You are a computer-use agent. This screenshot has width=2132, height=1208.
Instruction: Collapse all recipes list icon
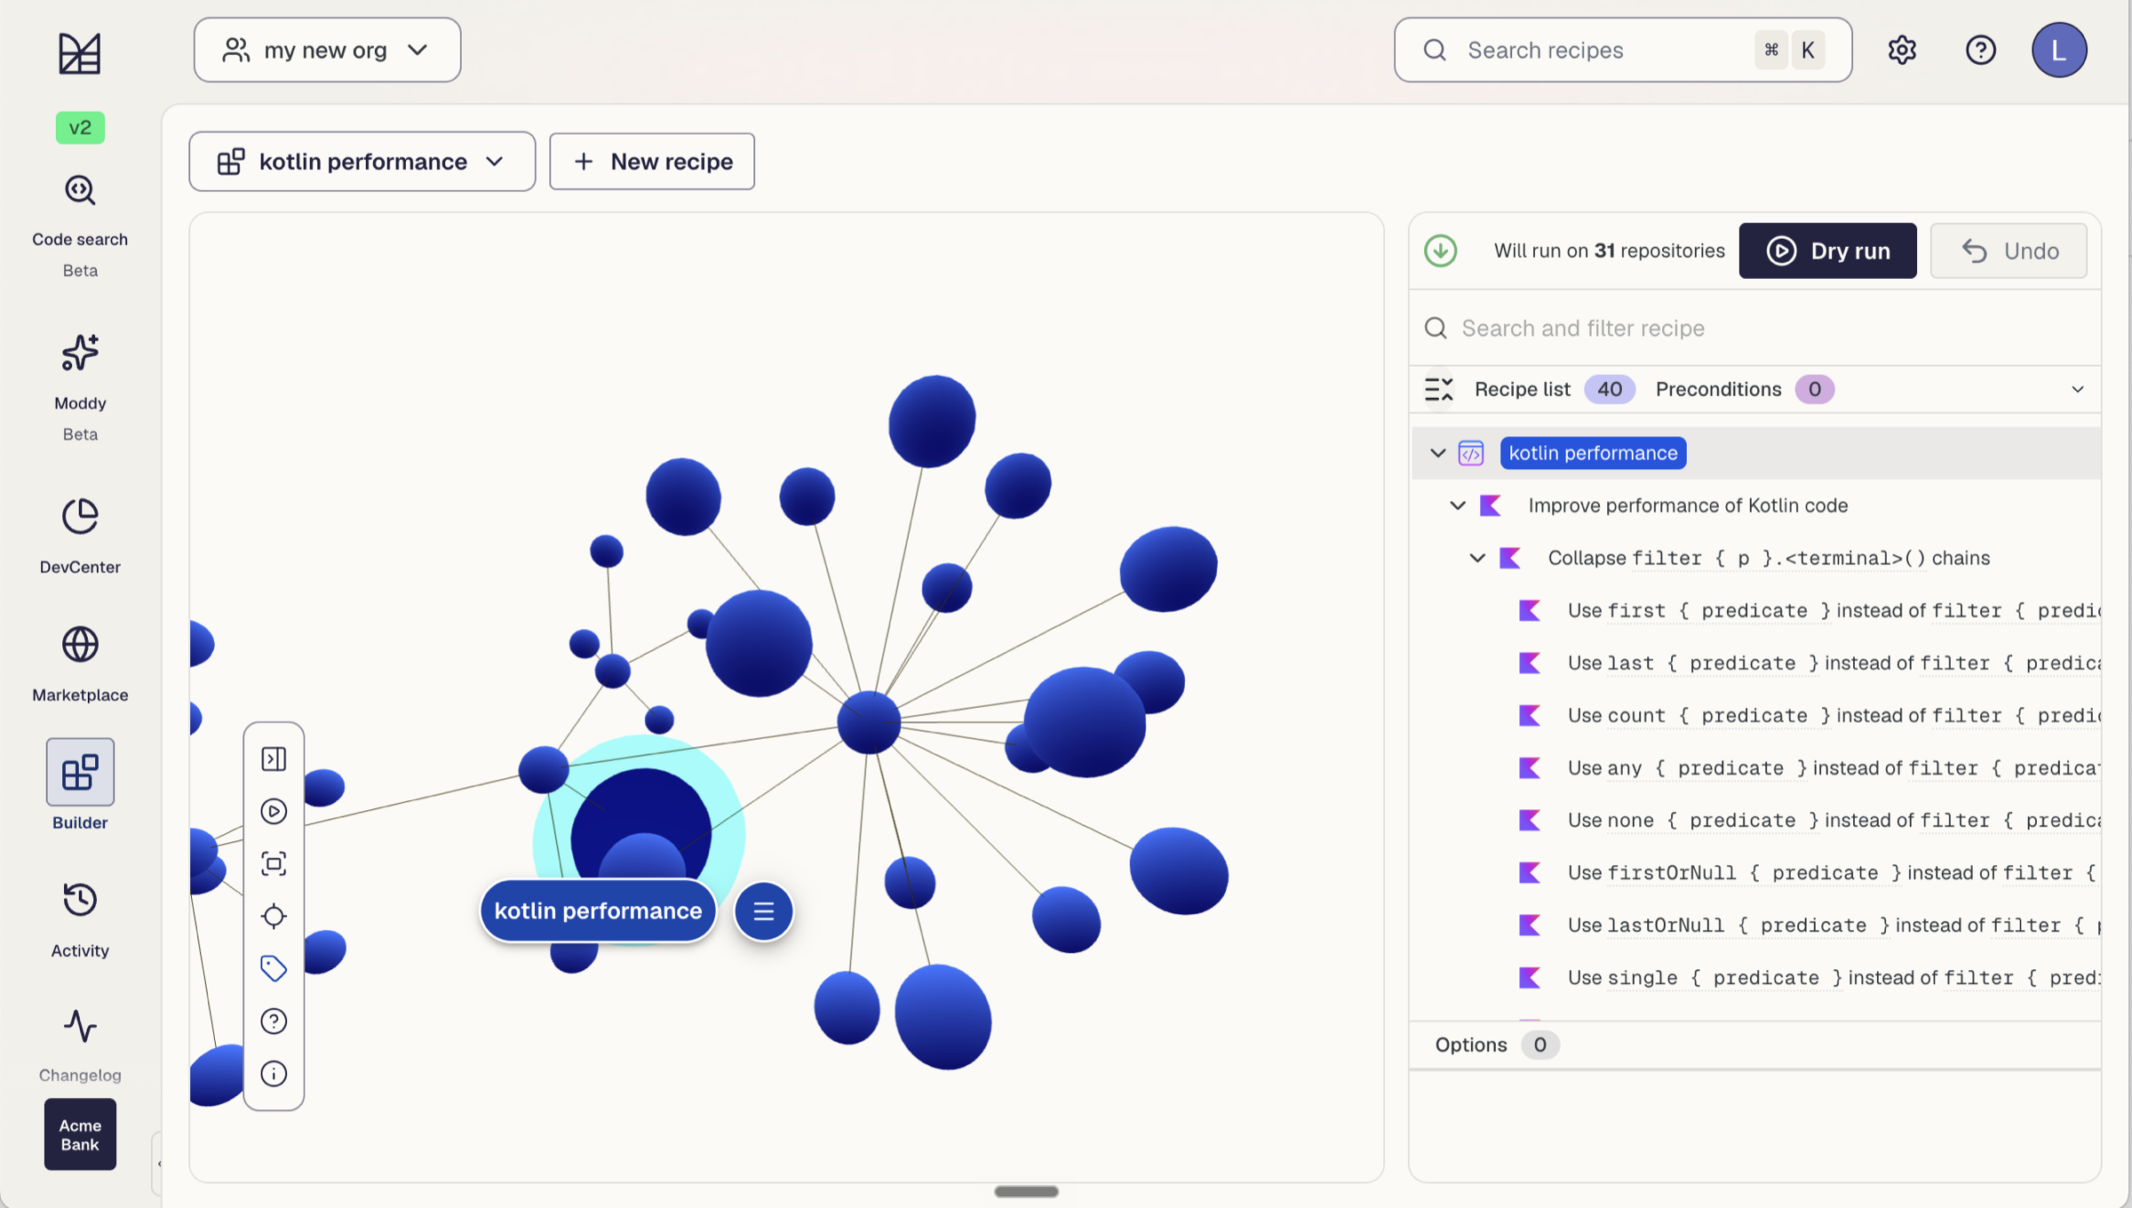(x=1438, y=389)
